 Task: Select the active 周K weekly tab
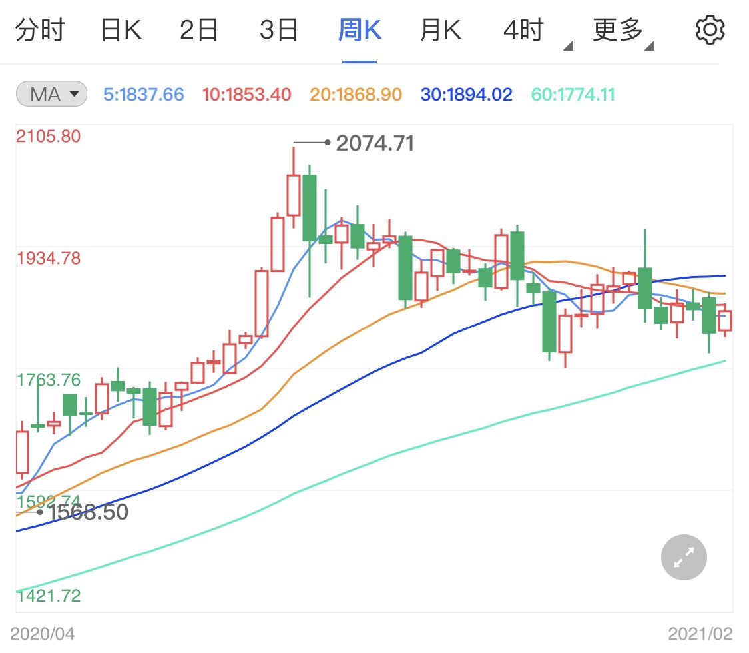(359, 29)
